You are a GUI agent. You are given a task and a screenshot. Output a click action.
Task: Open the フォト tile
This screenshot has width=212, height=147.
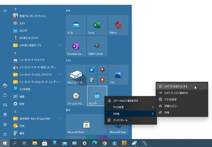pos(118,75)
